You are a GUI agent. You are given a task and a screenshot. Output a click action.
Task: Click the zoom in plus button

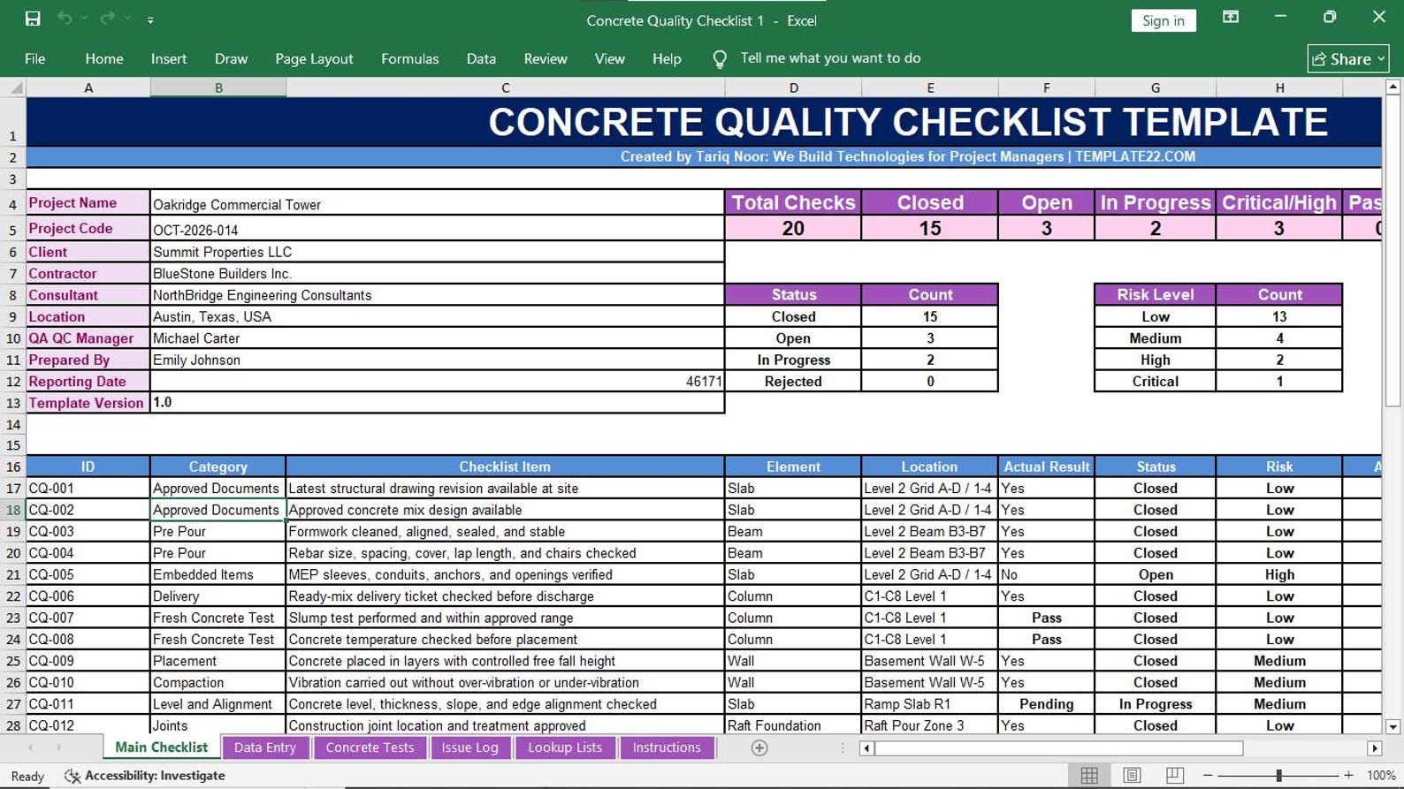tap(1348, 776)
